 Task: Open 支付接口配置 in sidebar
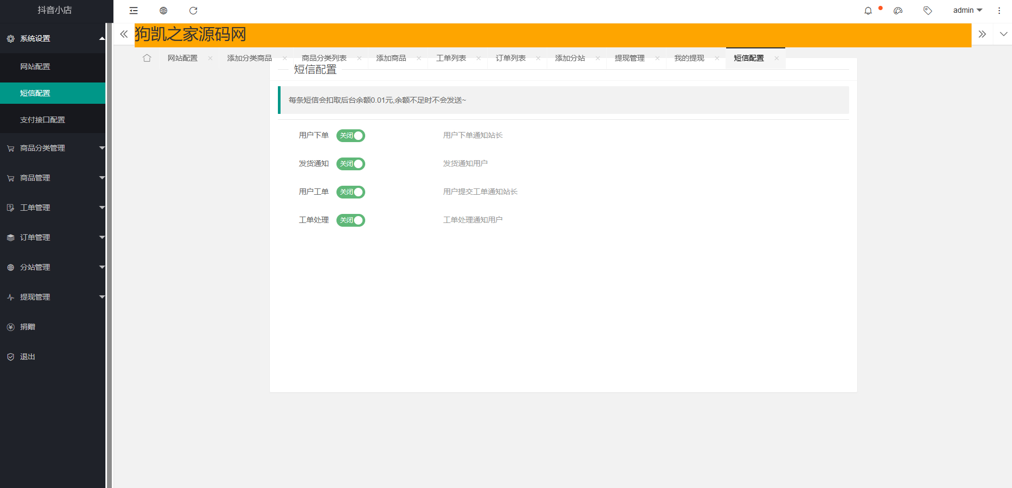point(43,120)
